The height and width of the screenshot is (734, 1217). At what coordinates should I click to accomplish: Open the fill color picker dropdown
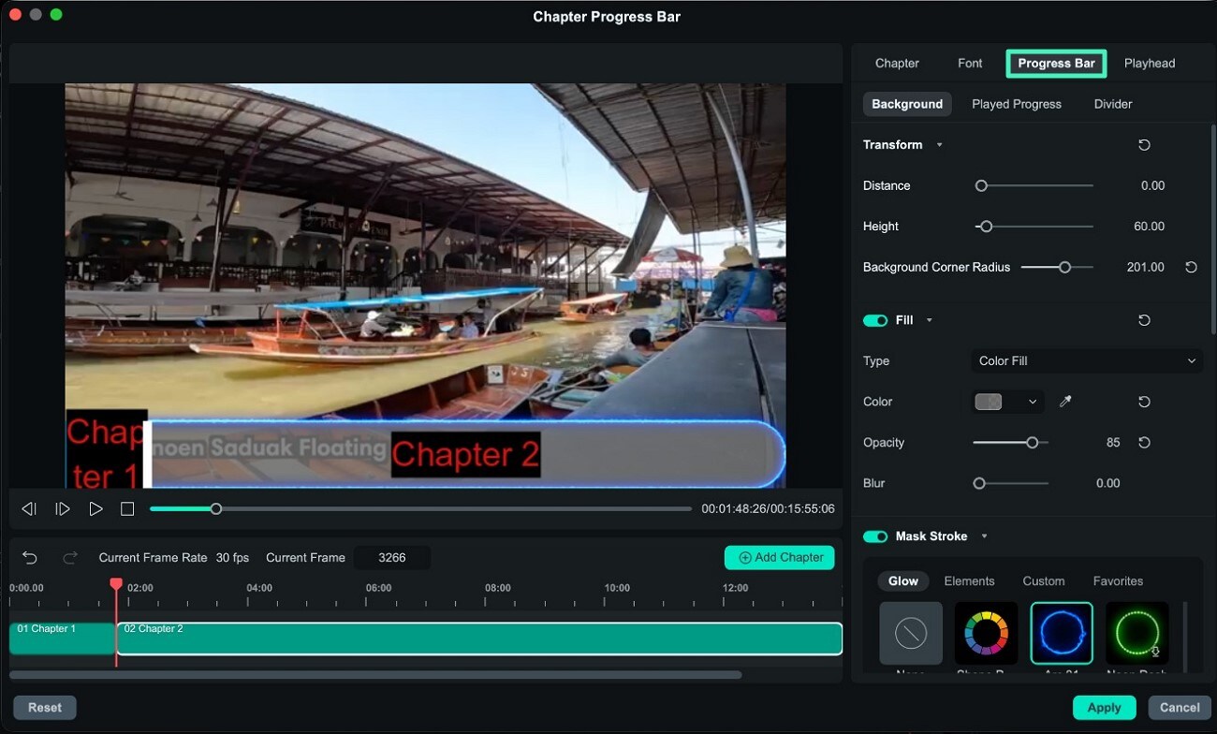pos(1033,402)
